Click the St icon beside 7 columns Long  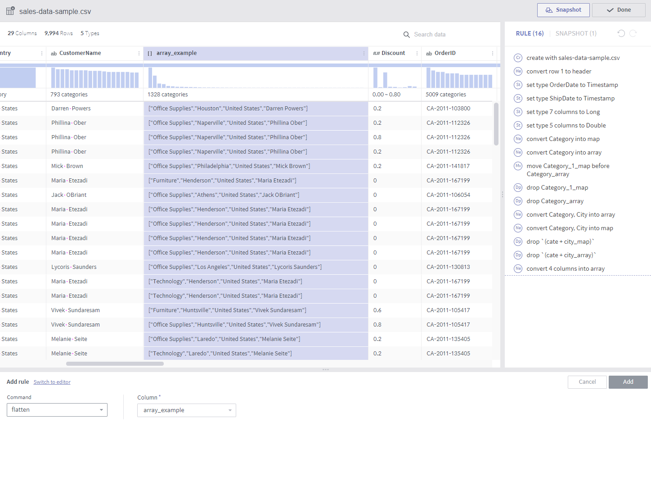[x=518, y=112]
